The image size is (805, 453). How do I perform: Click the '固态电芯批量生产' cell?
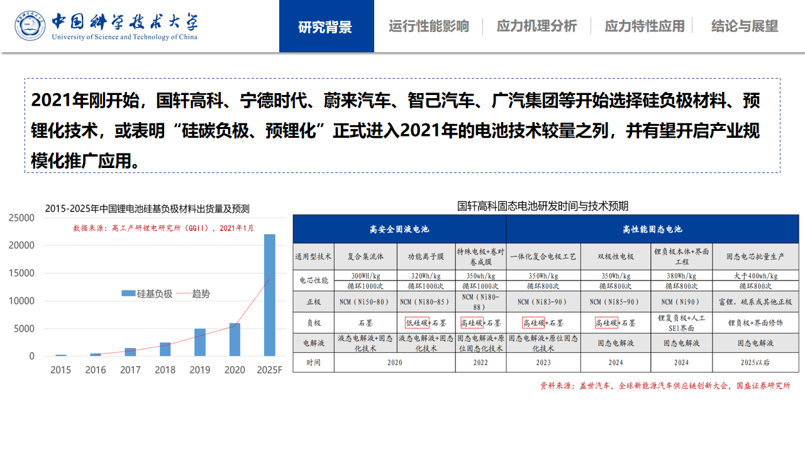click(756, 257)
